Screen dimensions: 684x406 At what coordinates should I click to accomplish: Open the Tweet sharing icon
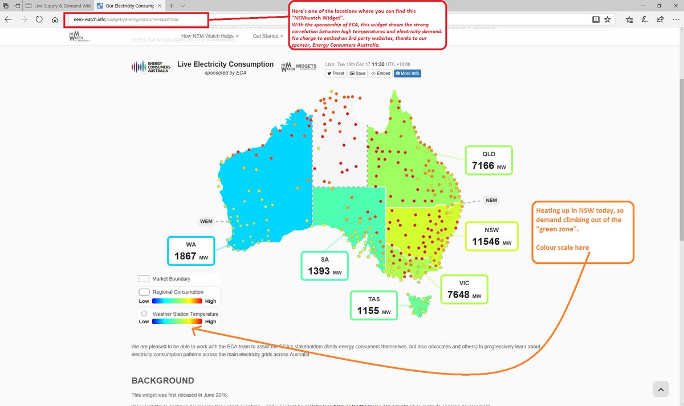pos(336,73)
